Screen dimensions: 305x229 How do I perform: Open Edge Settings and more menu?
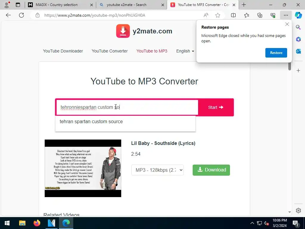(x=286, y=15)
